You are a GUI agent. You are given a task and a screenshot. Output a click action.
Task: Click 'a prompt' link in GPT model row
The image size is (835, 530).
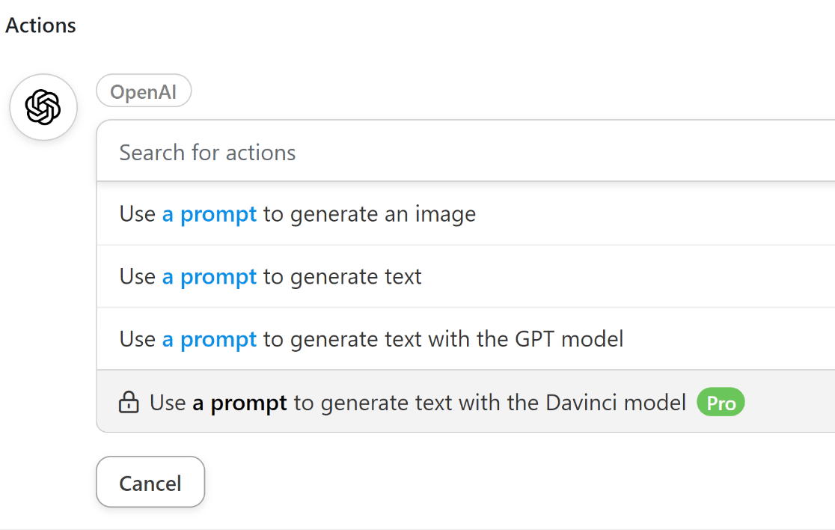coord(209,339)
